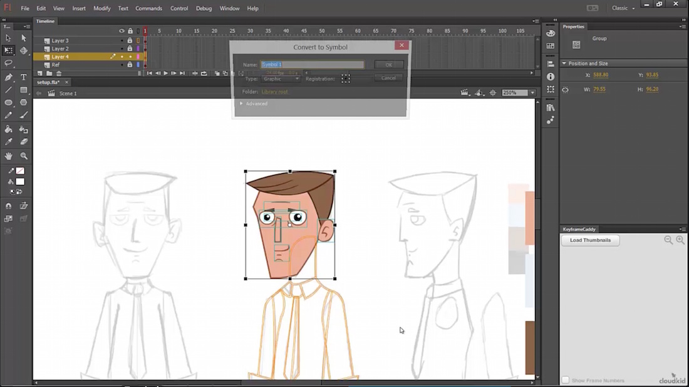Open the Modify menu
The width and height of the screenshot is (689, 387).
102,8
